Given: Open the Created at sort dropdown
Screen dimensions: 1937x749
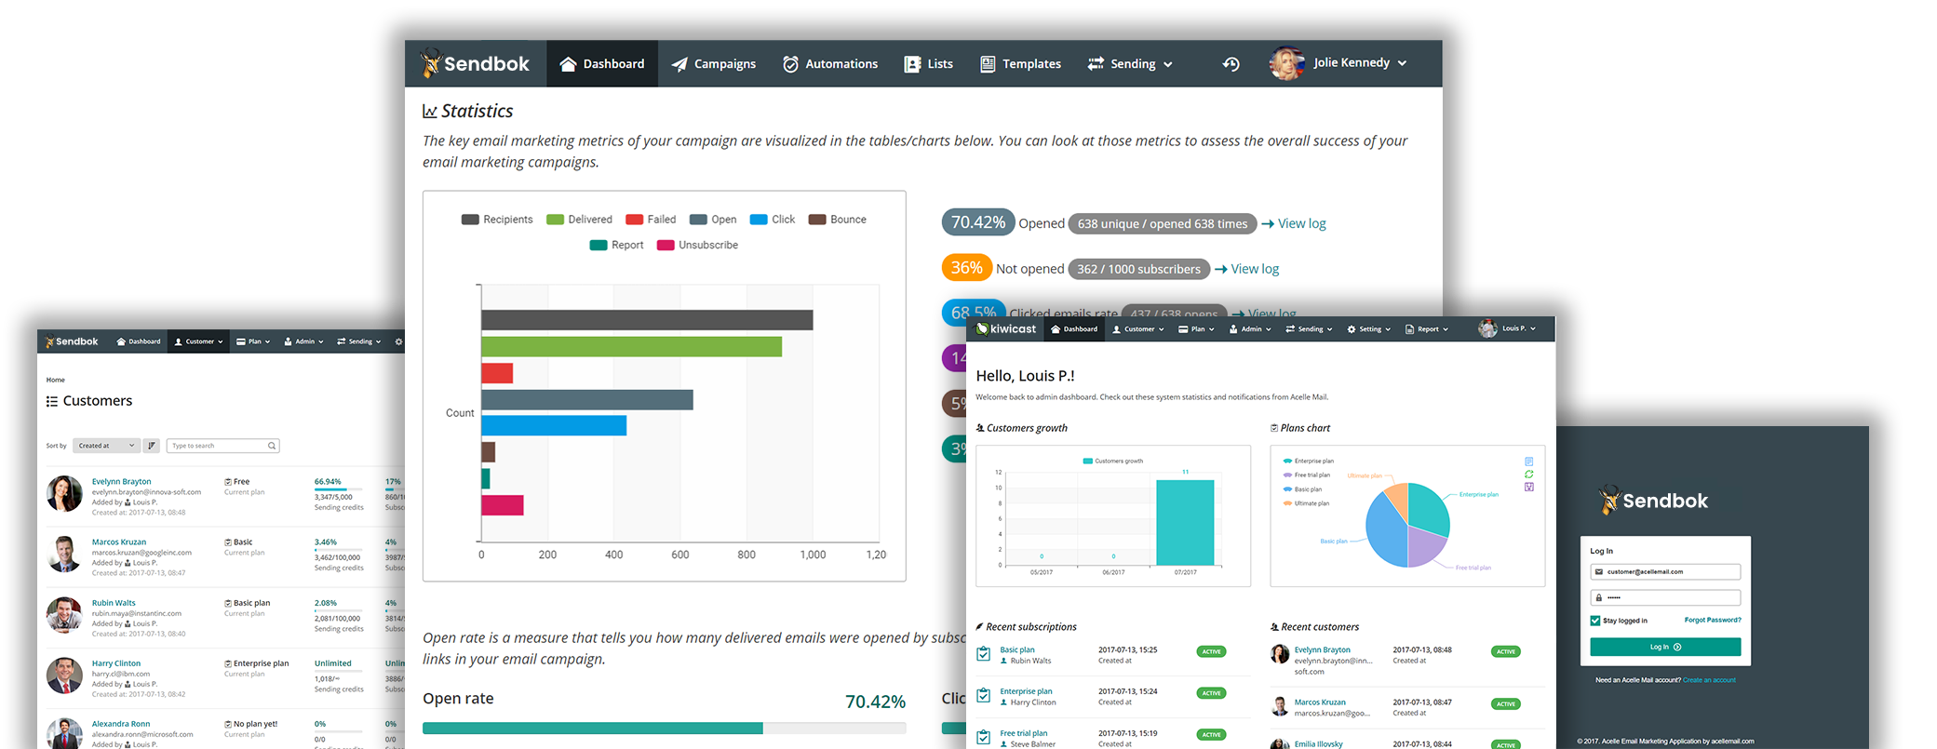Looking at the screenshot, I should point(106,446).
